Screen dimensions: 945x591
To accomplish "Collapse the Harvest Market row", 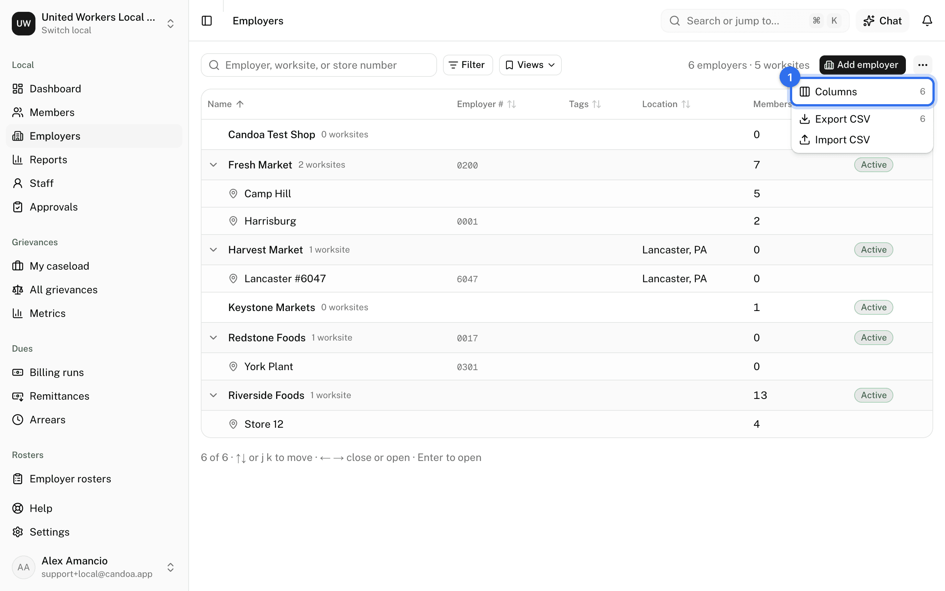I will tap(213, 249).
